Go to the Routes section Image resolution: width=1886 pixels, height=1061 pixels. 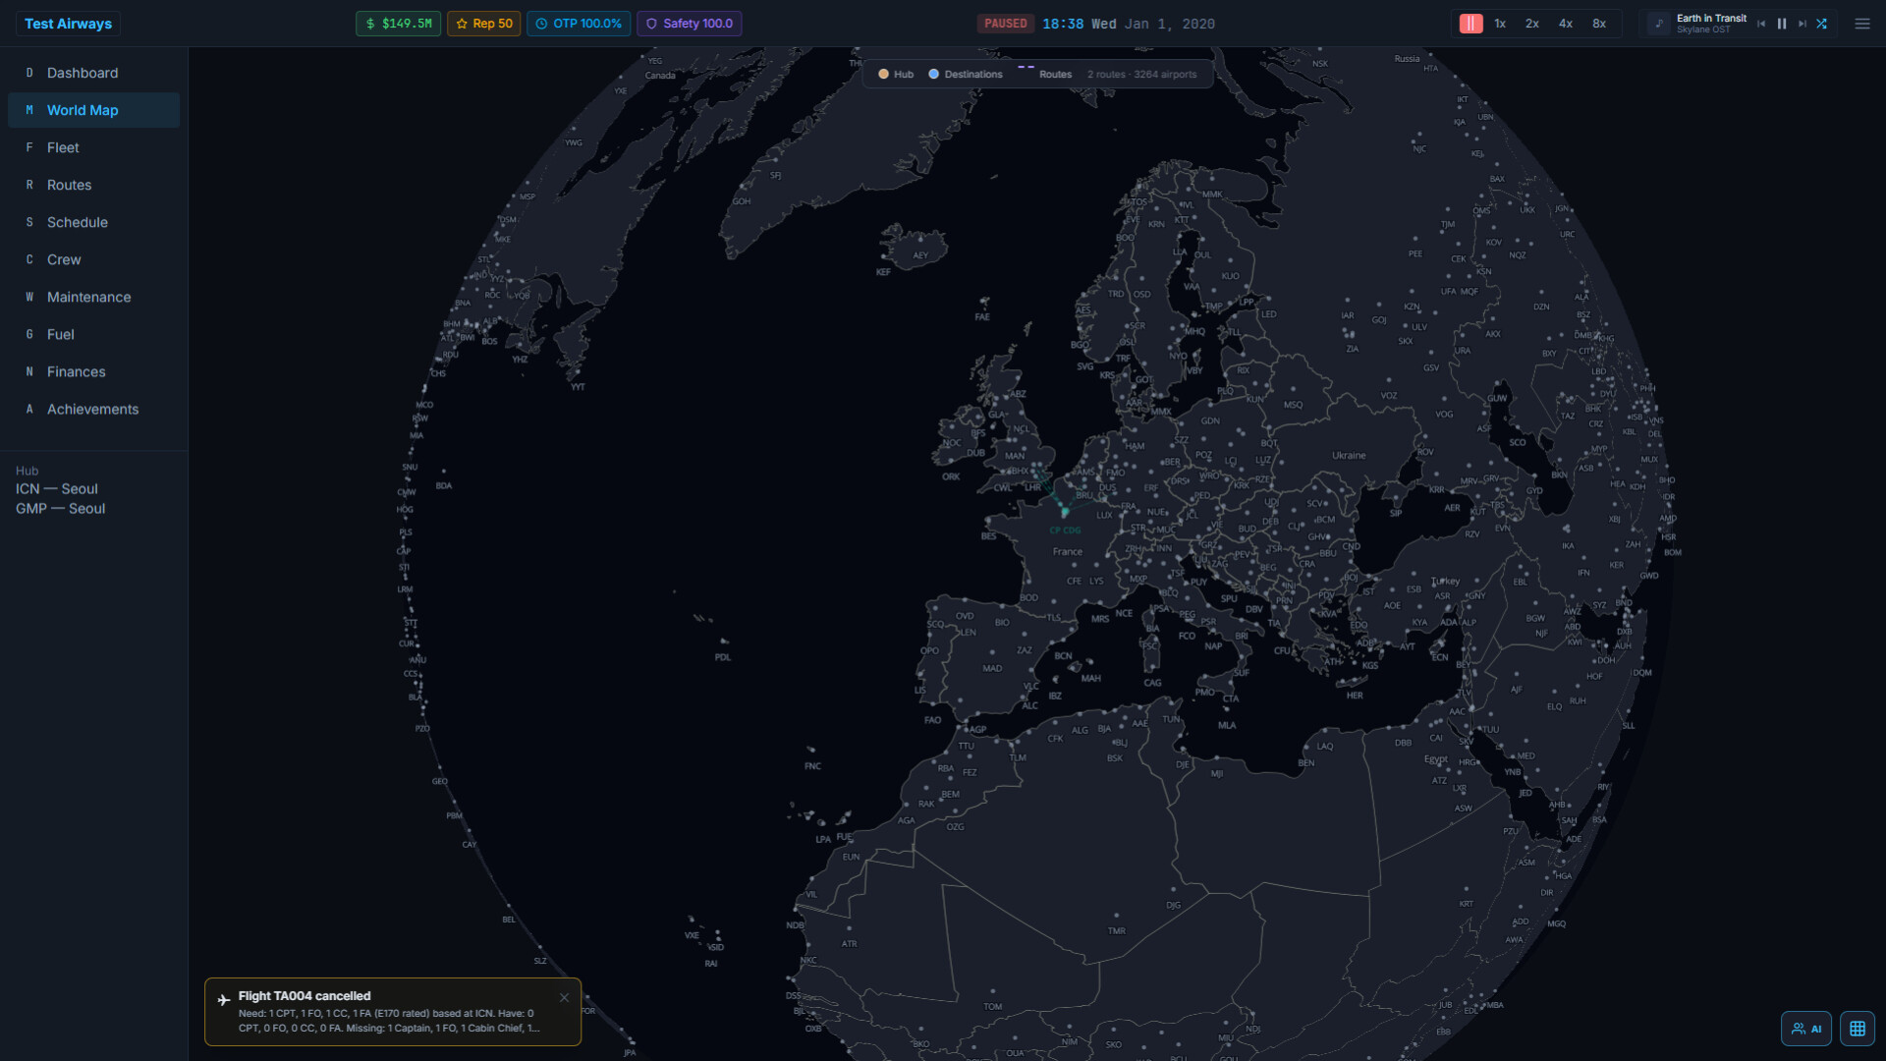pyautogui.click(x=93, y=185)
